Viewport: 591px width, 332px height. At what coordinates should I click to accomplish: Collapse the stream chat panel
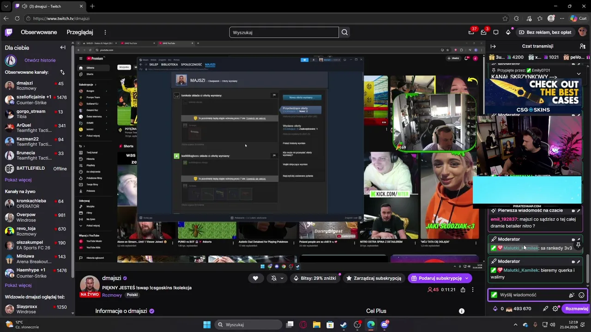493,46
